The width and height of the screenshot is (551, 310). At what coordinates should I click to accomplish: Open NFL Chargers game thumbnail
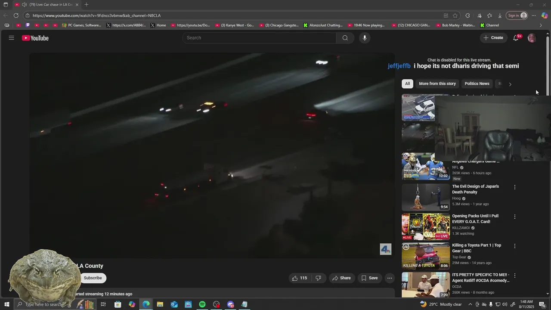[x=425, y=166]
